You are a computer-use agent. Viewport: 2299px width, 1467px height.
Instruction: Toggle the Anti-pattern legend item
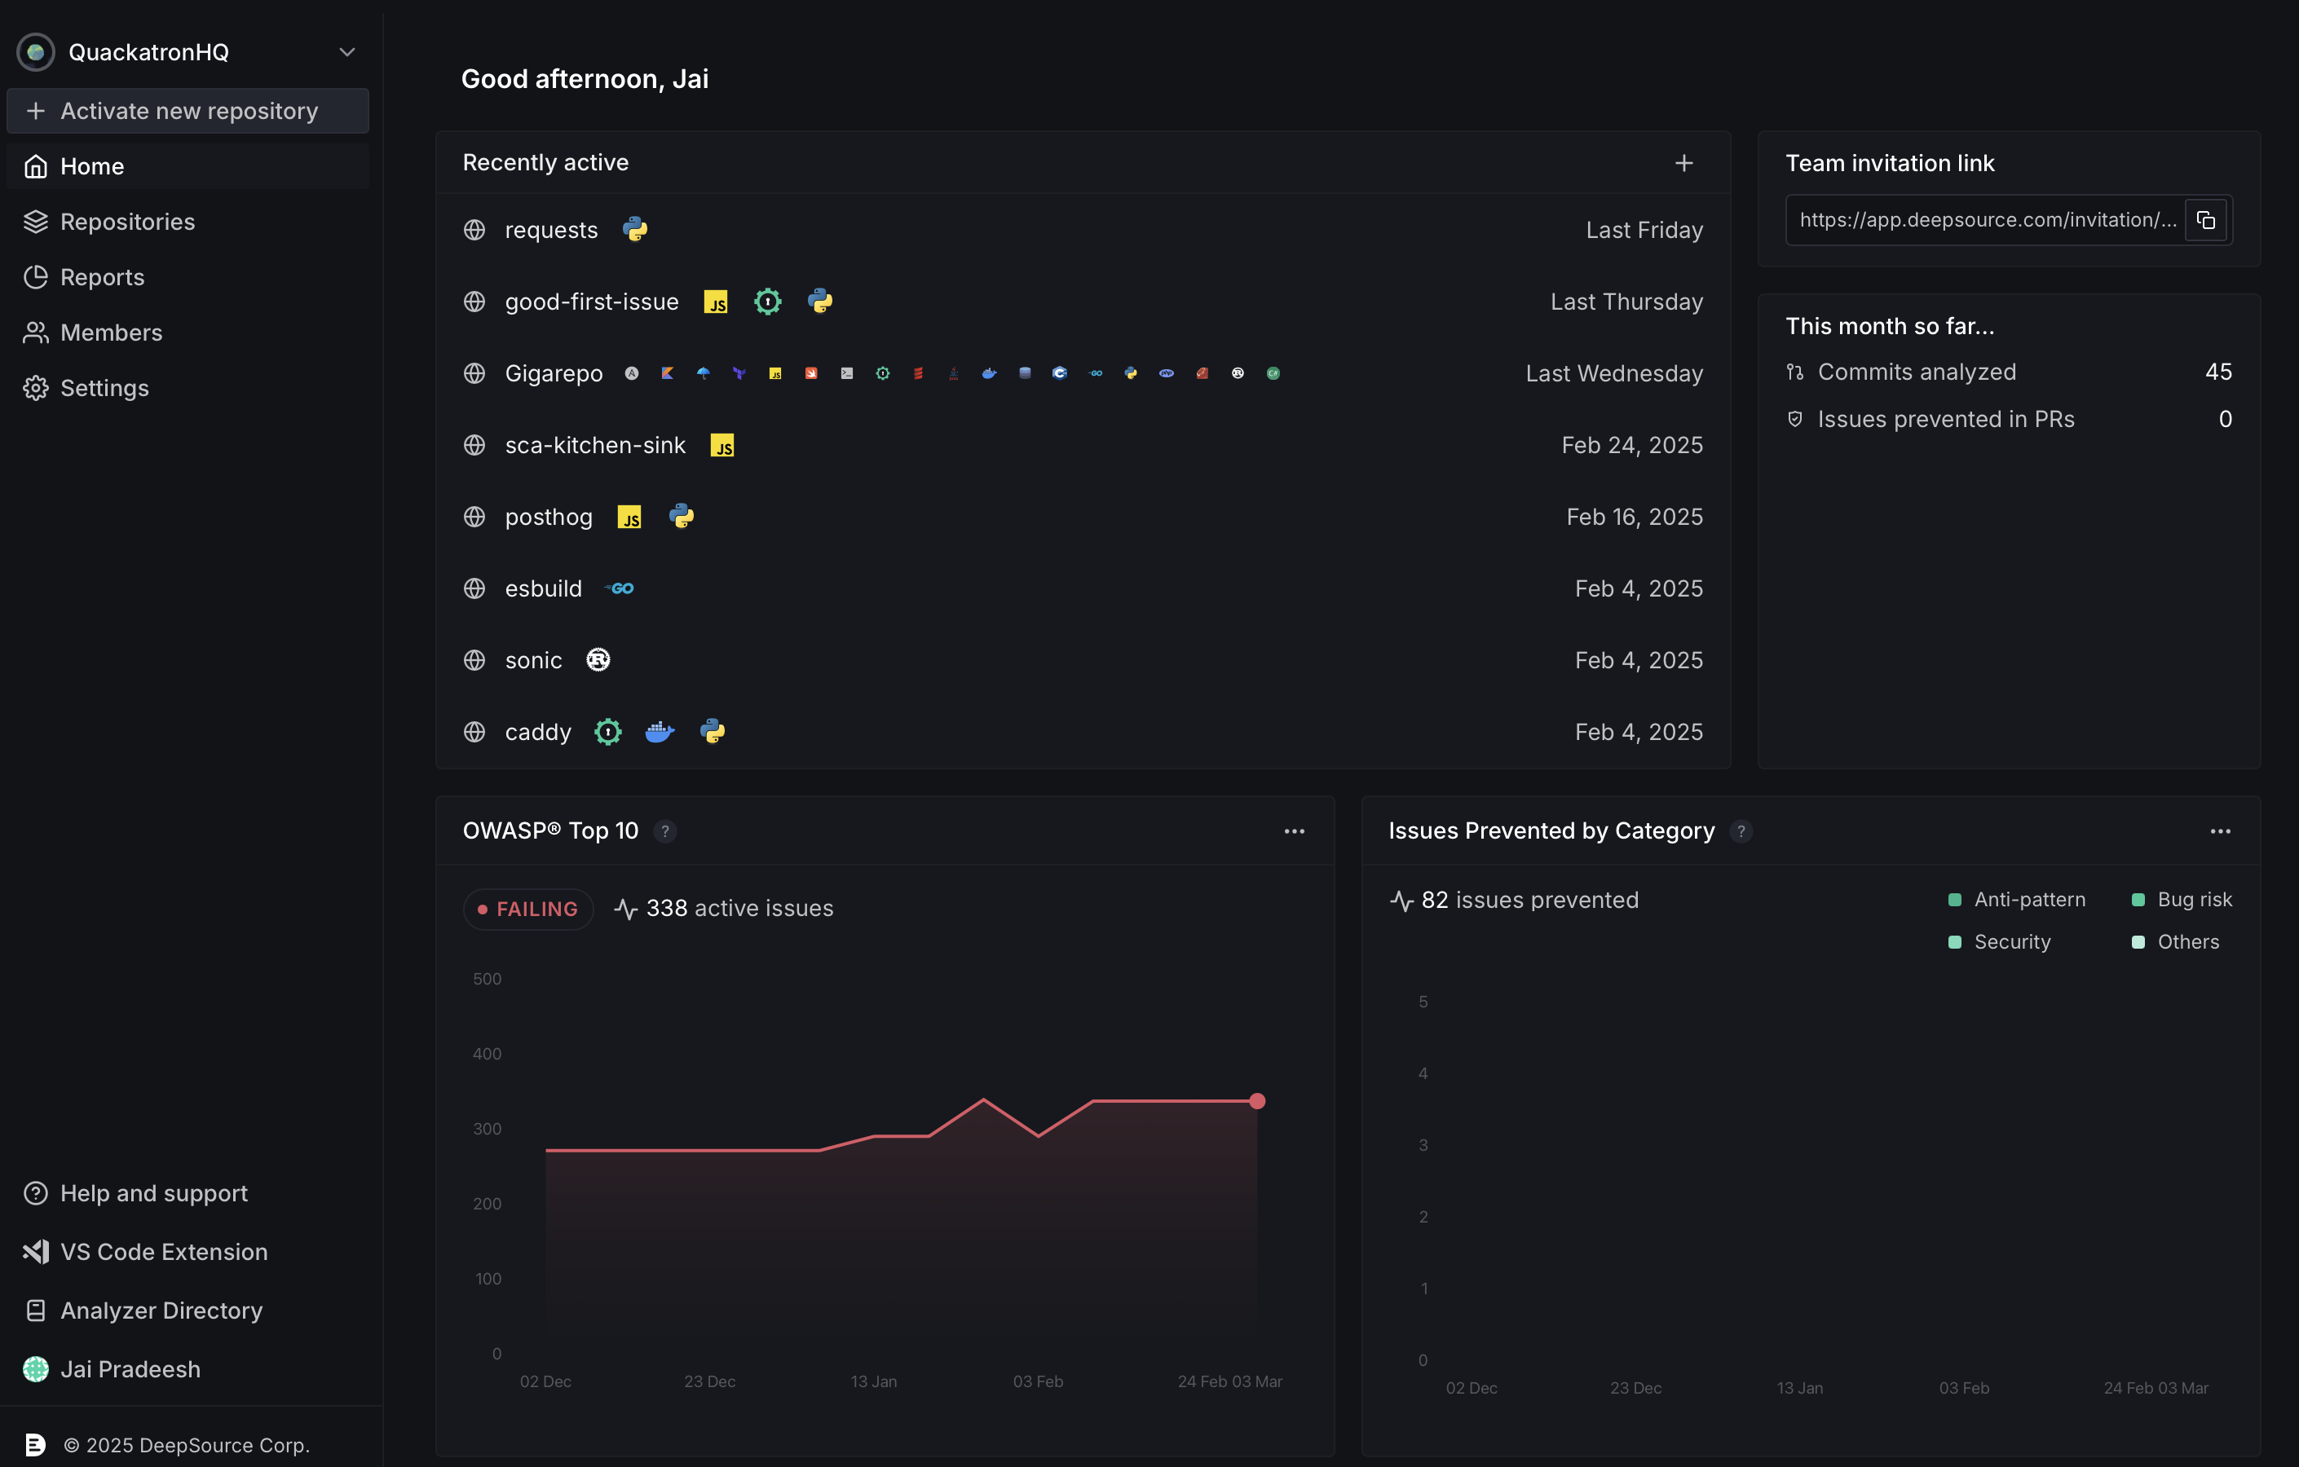(x=2016, y=900)
